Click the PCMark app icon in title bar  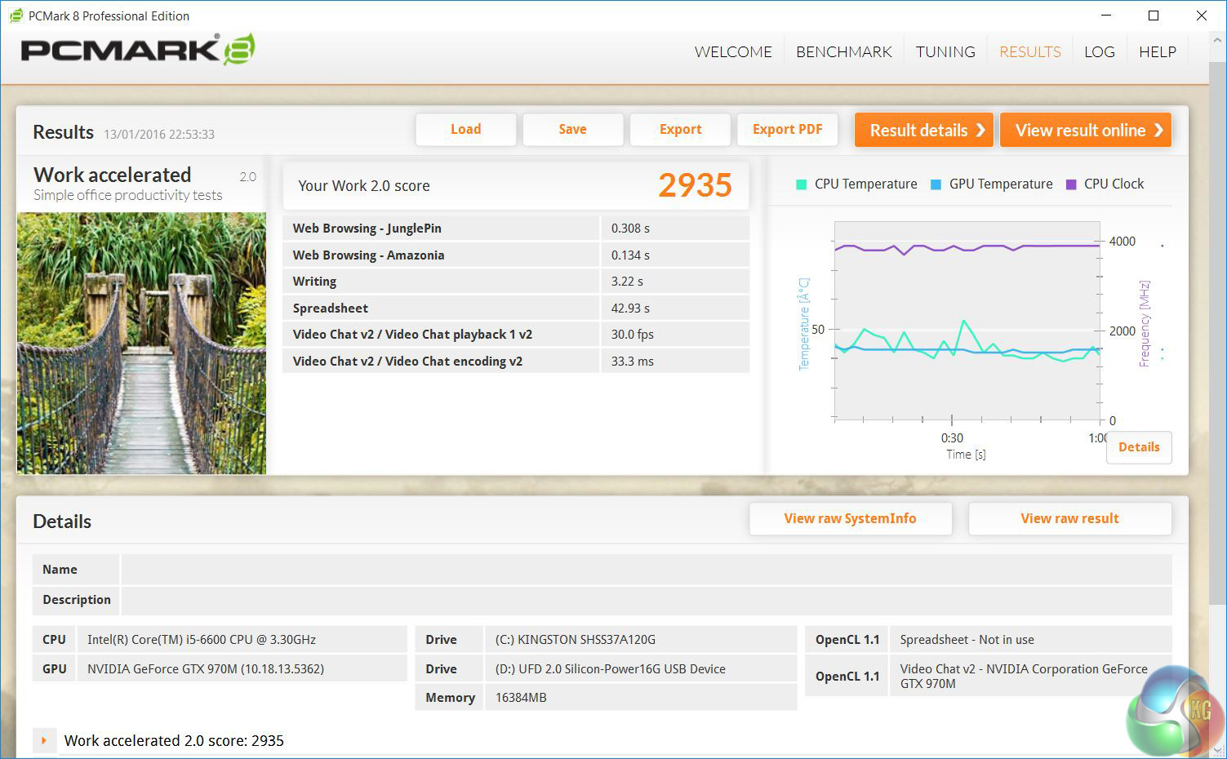pos(16,16)
